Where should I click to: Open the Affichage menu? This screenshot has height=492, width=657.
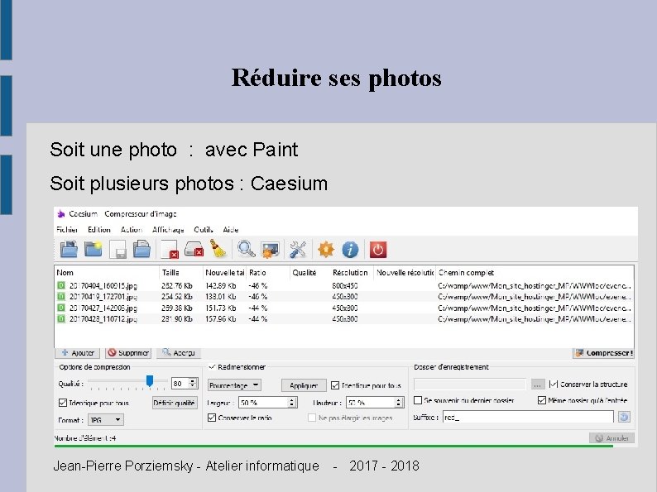[168, 229]
